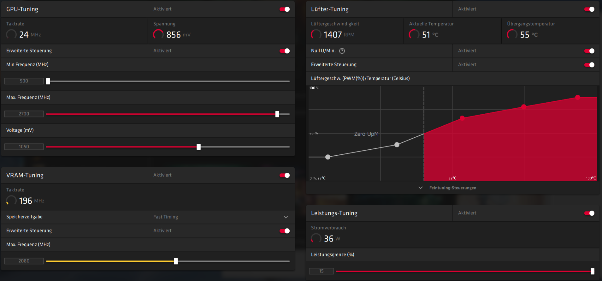602x281 pixels.
Task: Click the Voltage 1050 input field
Action: tap(24, 147)
